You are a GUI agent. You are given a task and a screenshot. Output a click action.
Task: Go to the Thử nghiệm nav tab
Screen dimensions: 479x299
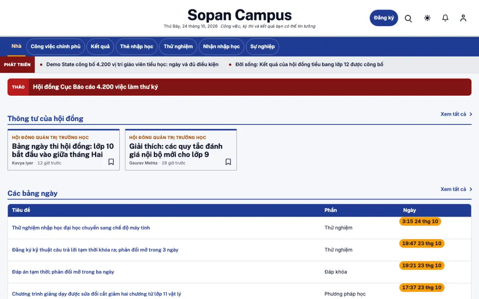(178, 47)
